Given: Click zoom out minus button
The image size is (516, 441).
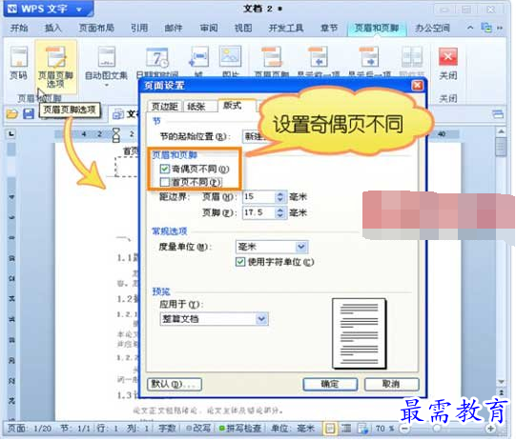Looking at the screenshot, I should 404,429.
